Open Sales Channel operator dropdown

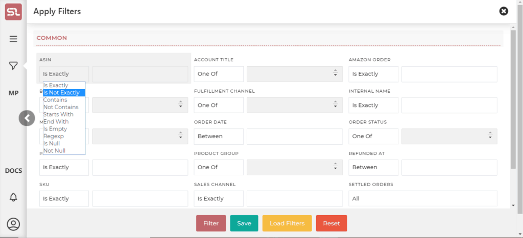pyautogui.click(x=219, y=198)
